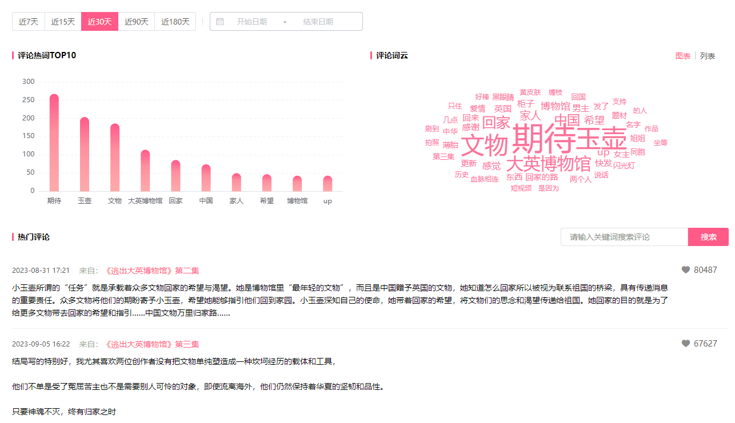Open the 结束日期 end date picker
The width and height of the screenshot is (735, 423).
pos(318,22)
